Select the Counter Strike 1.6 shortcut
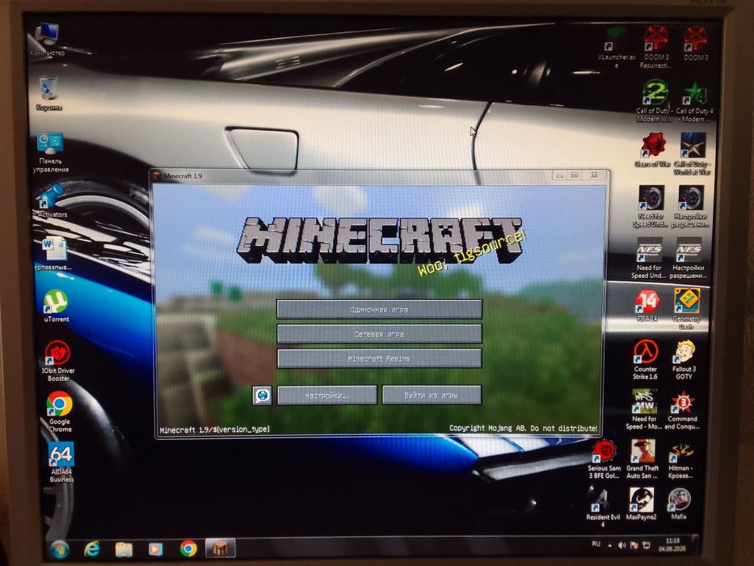 (x=645, y=360)
